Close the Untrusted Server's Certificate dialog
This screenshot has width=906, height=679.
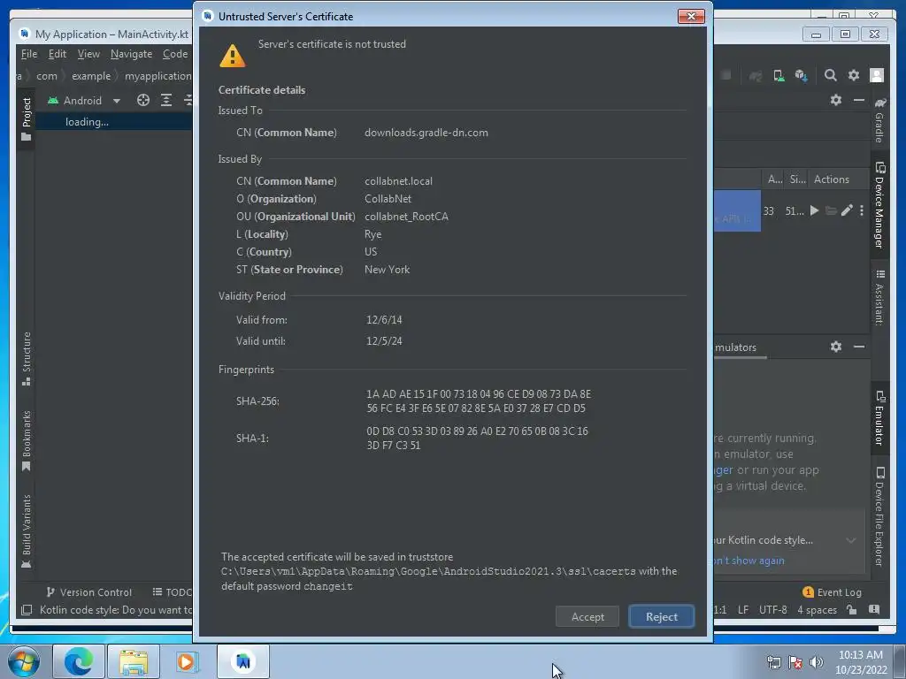tap(691, 16)
